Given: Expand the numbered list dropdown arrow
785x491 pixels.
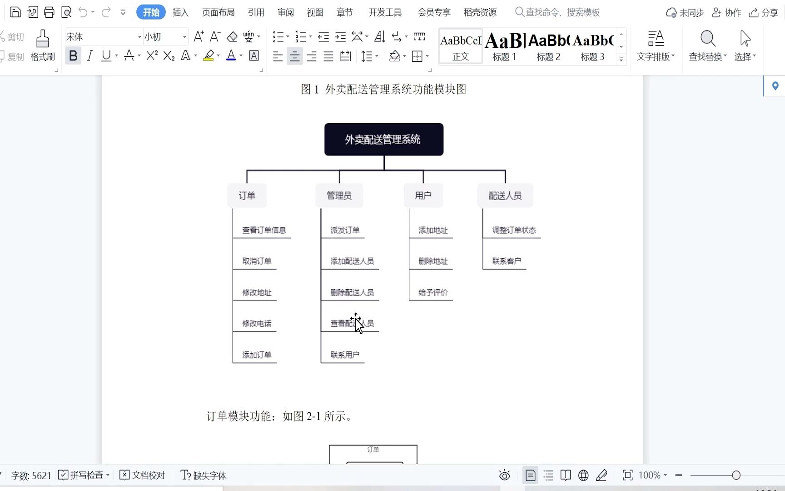Looking at the screenshot, I should 310,37.
